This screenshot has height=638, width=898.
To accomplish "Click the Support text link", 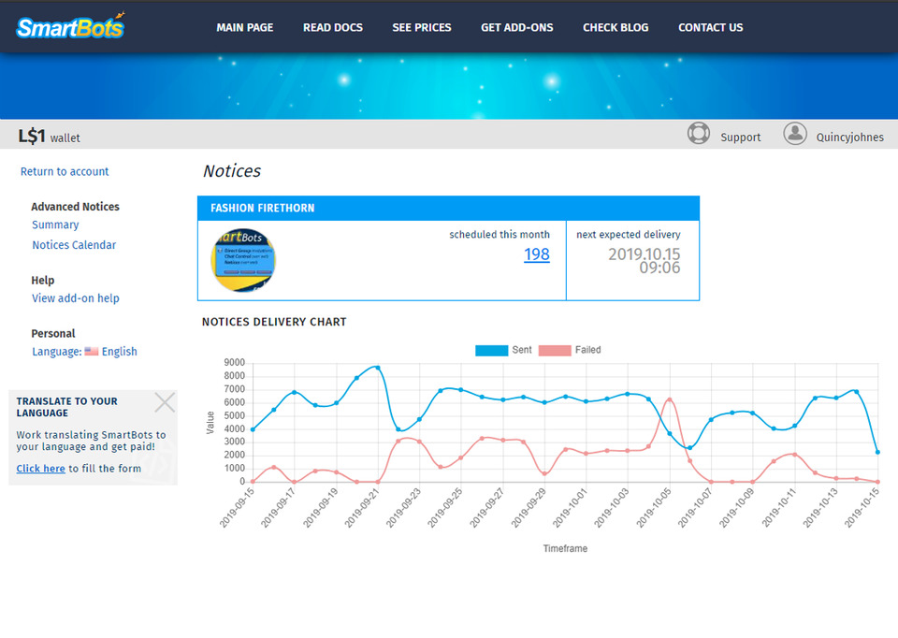I will pyautogui.click(x=740, y=137).
